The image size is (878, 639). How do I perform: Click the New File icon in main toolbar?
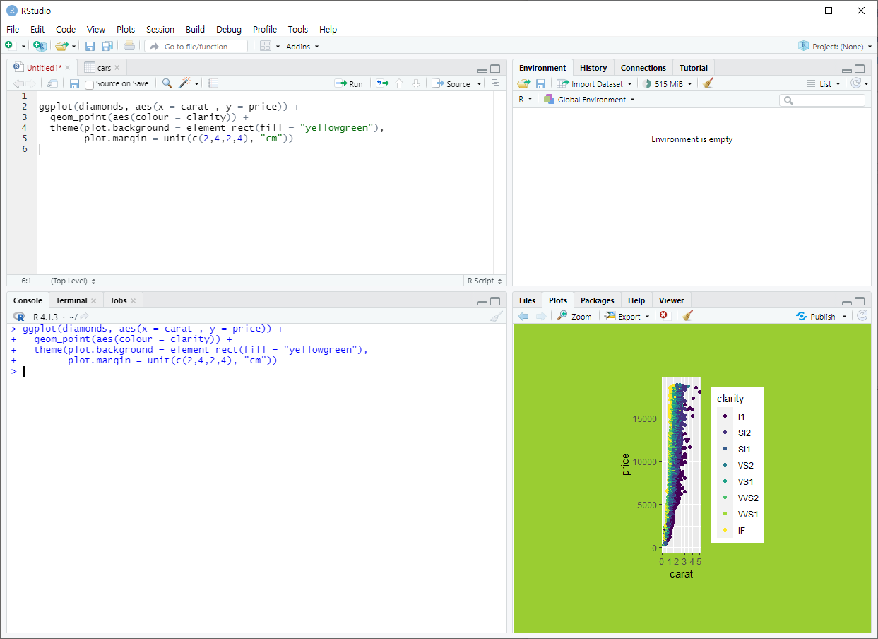(x=9, y=46)
